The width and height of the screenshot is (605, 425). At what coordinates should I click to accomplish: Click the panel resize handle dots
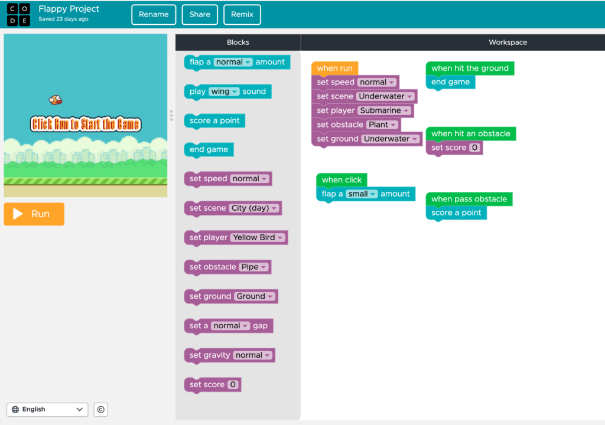point(171,115)
